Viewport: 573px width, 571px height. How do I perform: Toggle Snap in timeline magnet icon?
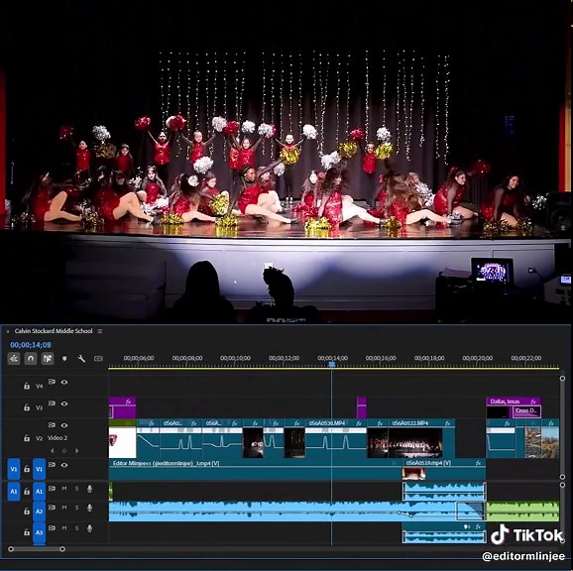(x=31, y=359)
